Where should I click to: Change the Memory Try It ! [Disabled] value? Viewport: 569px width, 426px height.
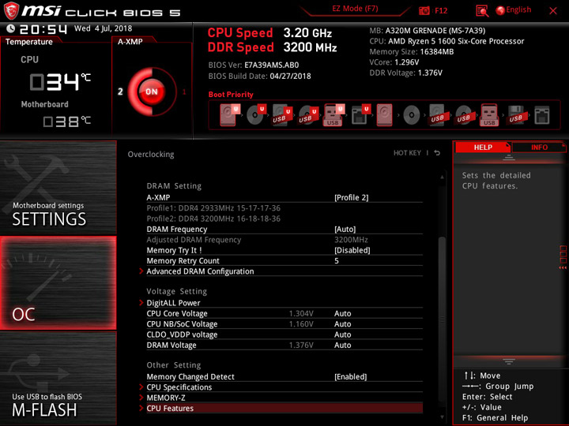tap(352, 250)
